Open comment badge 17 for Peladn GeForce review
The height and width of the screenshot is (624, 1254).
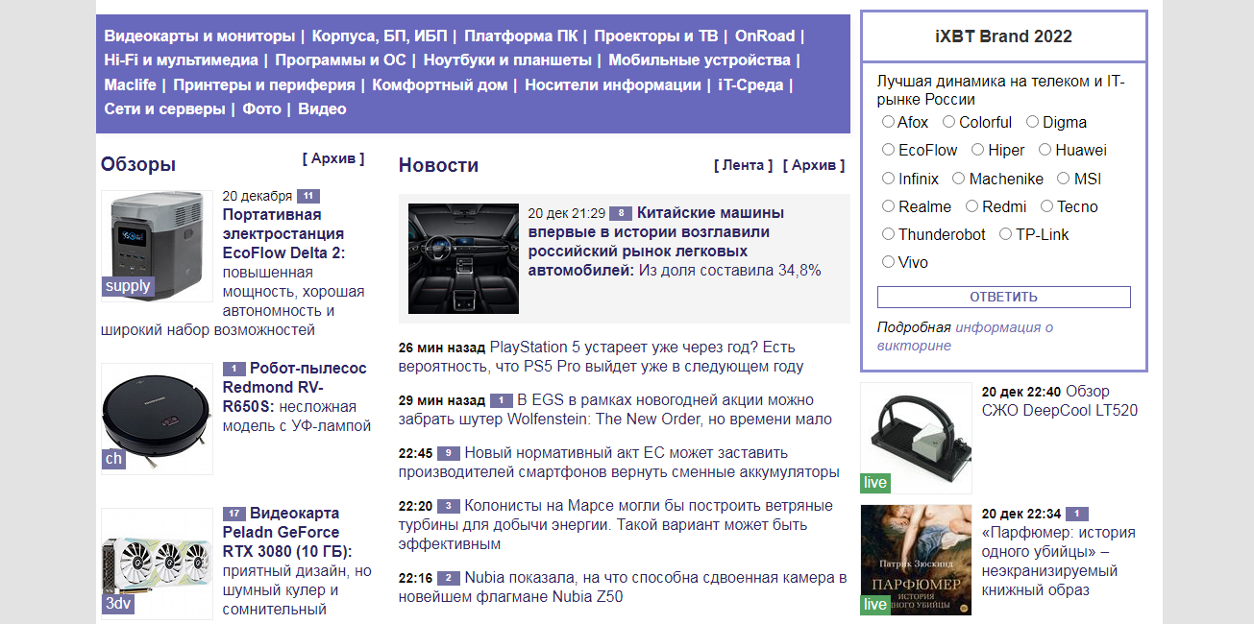[234, 514]
